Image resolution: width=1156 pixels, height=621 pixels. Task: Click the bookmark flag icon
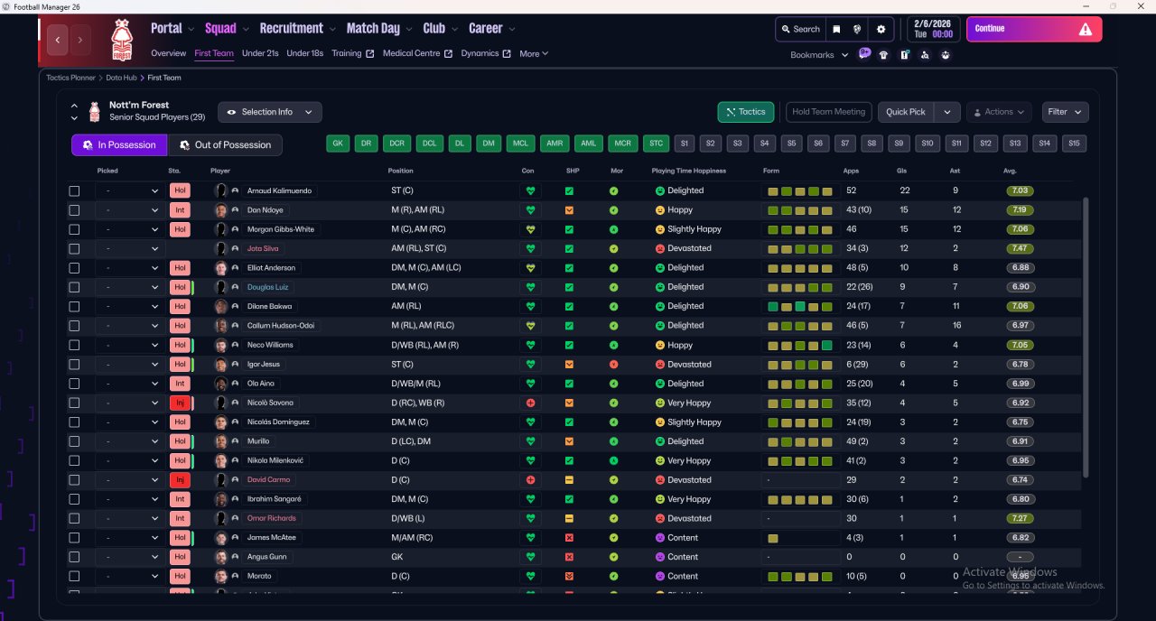point(836,29)
